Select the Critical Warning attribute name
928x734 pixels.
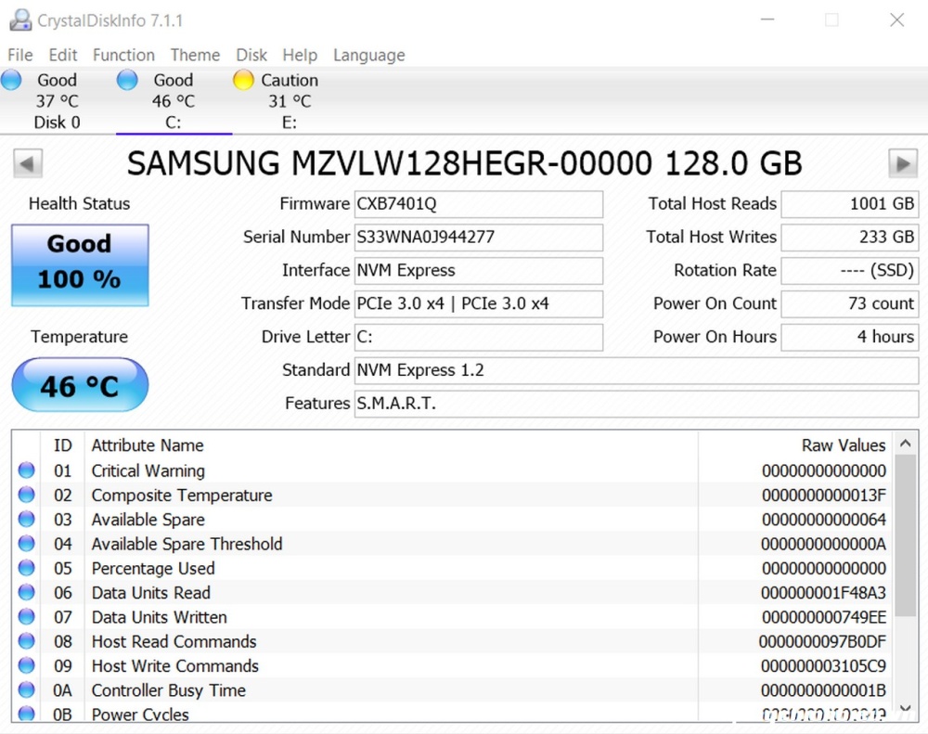[x=148, y=471]
